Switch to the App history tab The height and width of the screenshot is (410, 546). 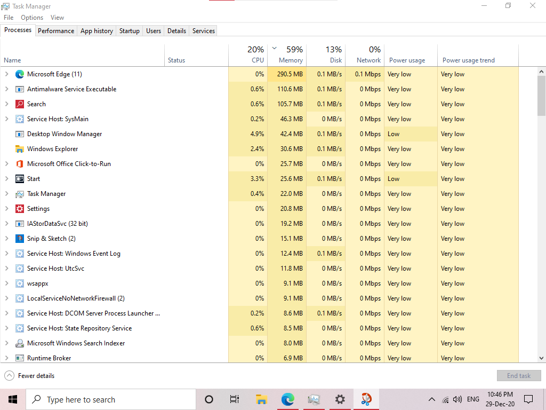tap(97, 30)
